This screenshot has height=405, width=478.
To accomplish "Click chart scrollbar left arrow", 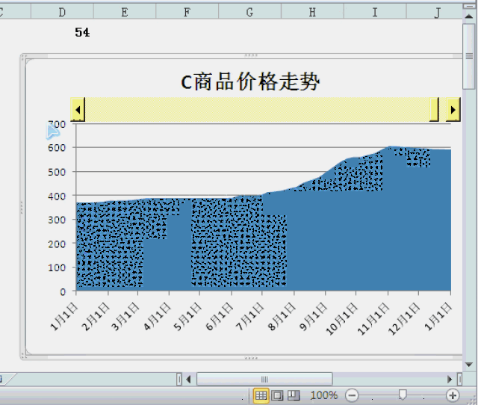I will click(x=78, y=110).
